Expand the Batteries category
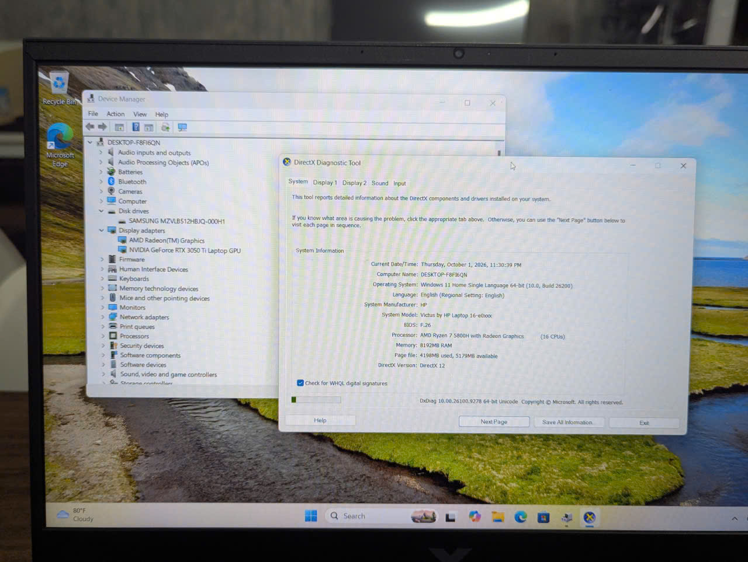The height and width of the screenshot is (562, 748). click(101, 172)
